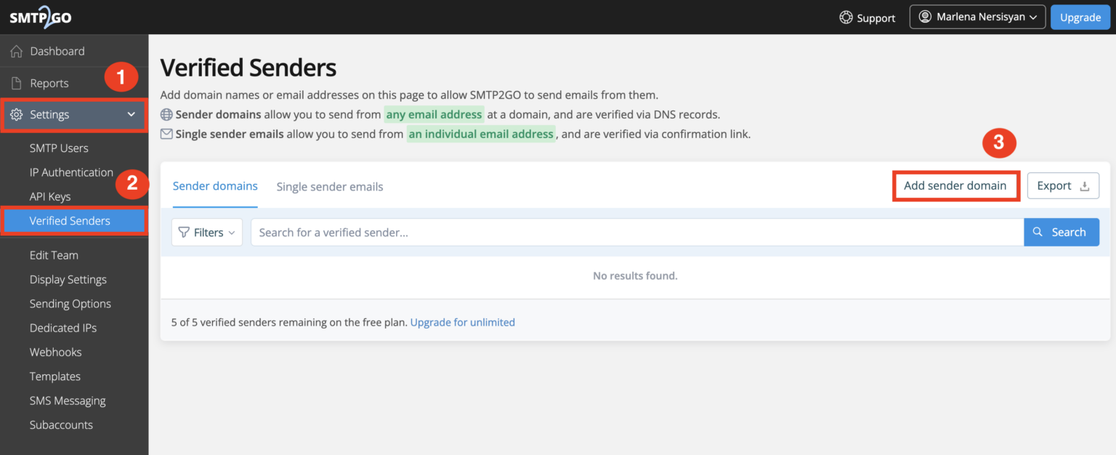The width and height of the screenshot is (1116, 455).
Task: Click the magnifier icon in Search button
Action: coord(1038,232)
